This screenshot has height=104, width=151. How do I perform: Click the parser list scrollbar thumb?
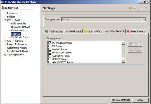(123, 51)
